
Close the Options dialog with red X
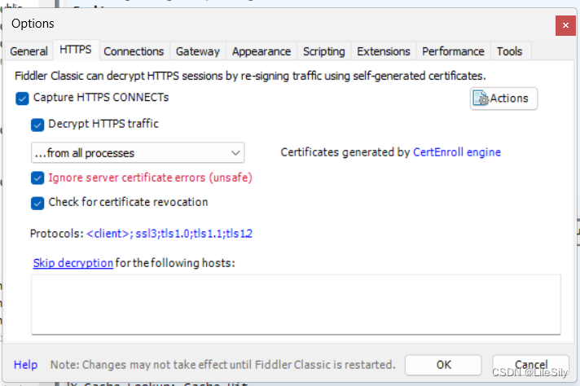click(x=565, y=25)
